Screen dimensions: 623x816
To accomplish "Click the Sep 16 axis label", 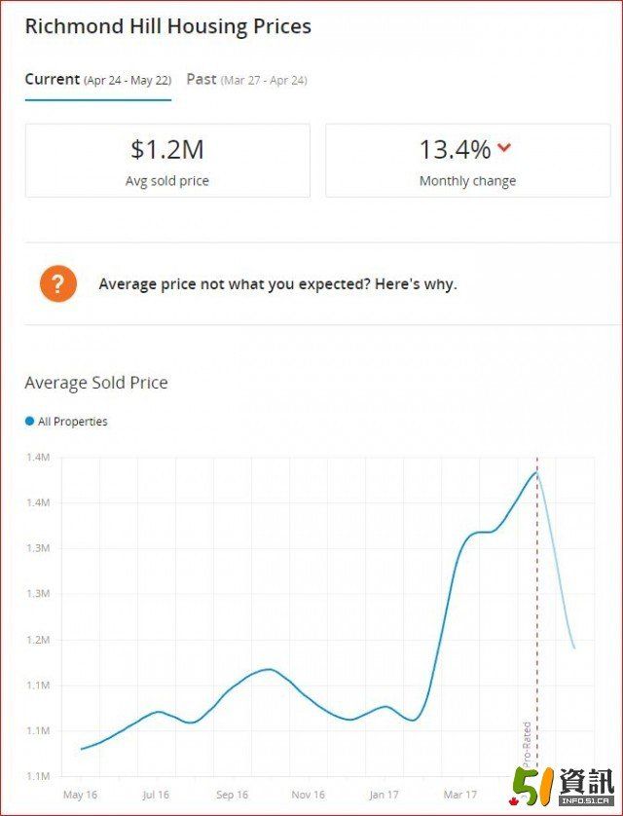I will 232,795.
